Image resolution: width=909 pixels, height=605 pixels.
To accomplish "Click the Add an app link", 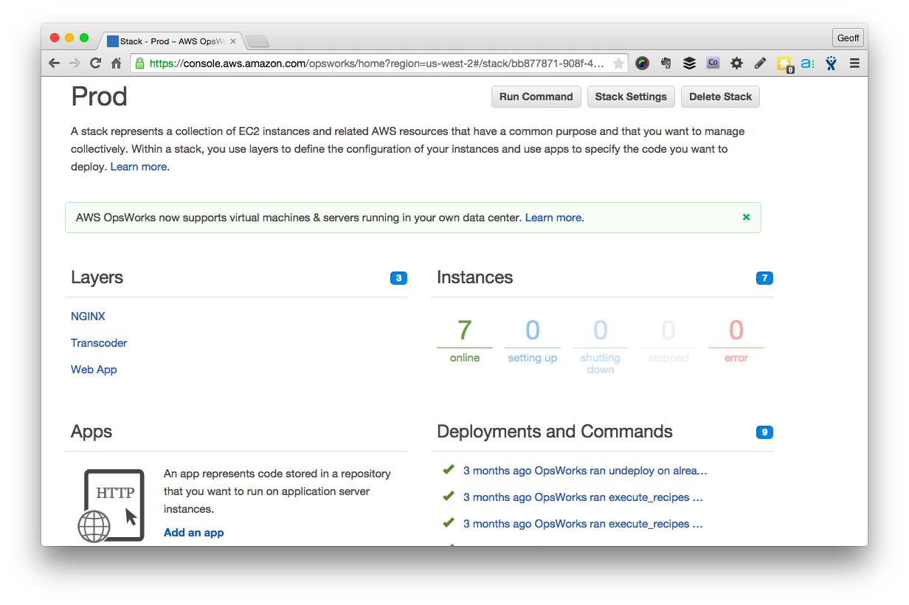I will pyautogui.click(x=193, y=533).
